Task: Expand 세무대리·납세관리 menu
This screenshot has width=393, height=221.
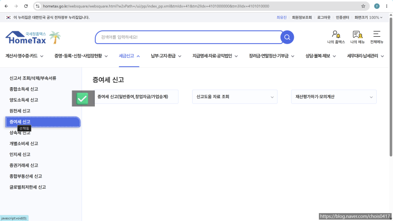Action: tap(365, 56)
